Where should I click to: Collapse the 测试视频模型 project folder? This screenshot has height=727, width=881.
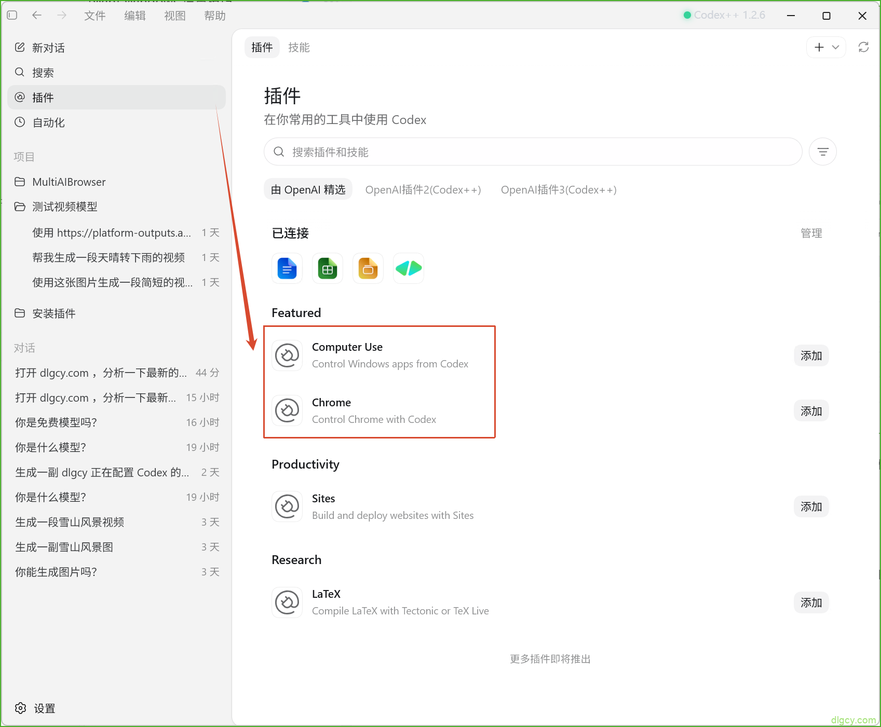pyautogui.click(x=116, y=207)
